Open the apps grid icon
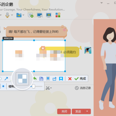This screenshot has height=116, width=116. [x=58, y=15]
